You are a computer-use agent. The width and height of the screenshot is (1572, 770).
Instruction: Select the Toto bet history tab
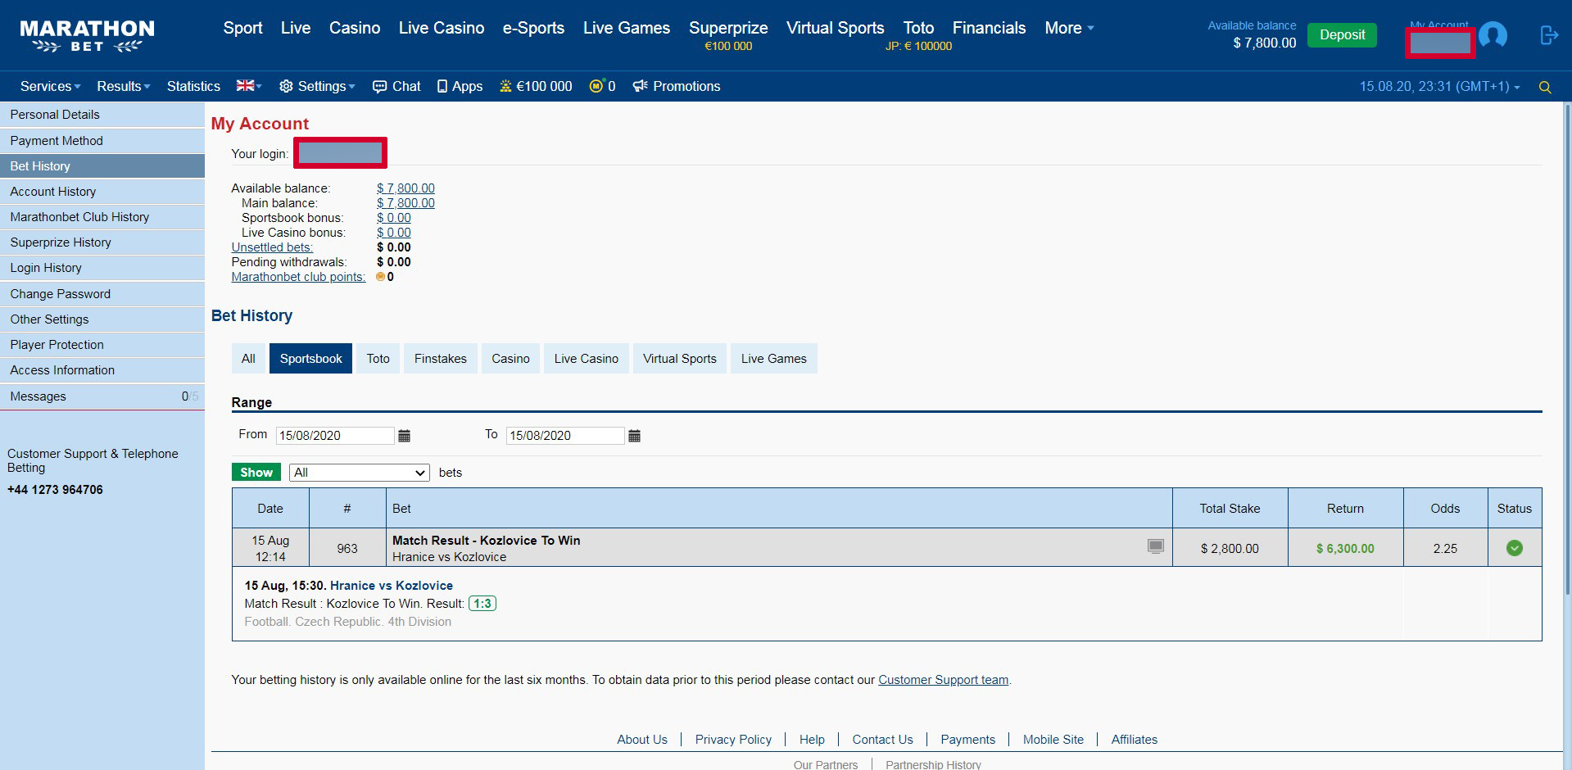click(378, 359)
